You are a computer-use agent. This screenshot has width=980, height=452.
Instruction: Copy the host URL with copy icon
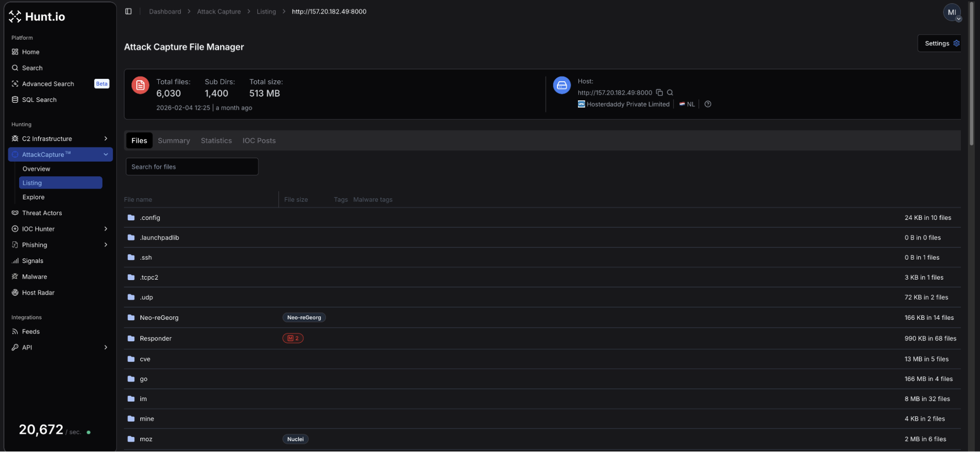click(x=659, y=93)
